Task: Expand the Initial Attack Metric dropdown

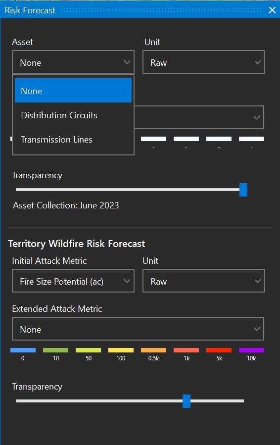Action: (73, 281)
